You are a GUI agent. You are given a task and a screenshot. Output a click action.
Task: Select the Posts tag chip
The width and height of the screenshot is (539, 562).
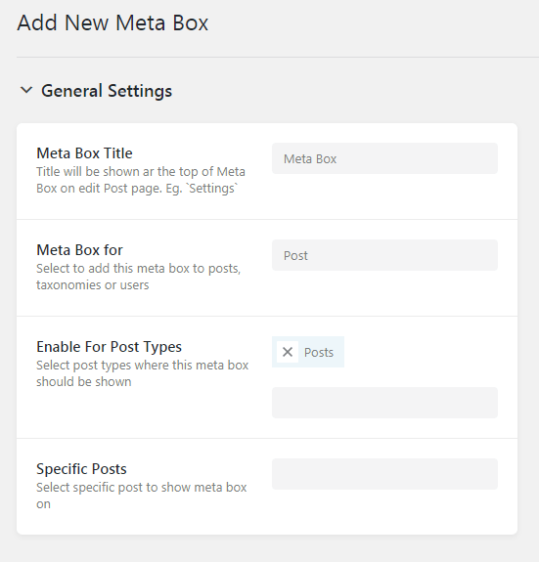click(308, 352)
